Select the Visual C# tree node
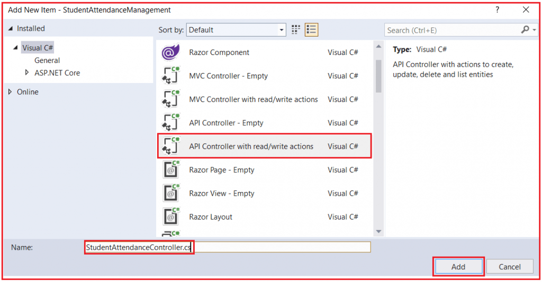 (x=38, y=48)
